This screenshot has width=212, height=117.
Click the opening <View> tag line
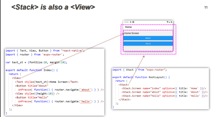[17, 78]
